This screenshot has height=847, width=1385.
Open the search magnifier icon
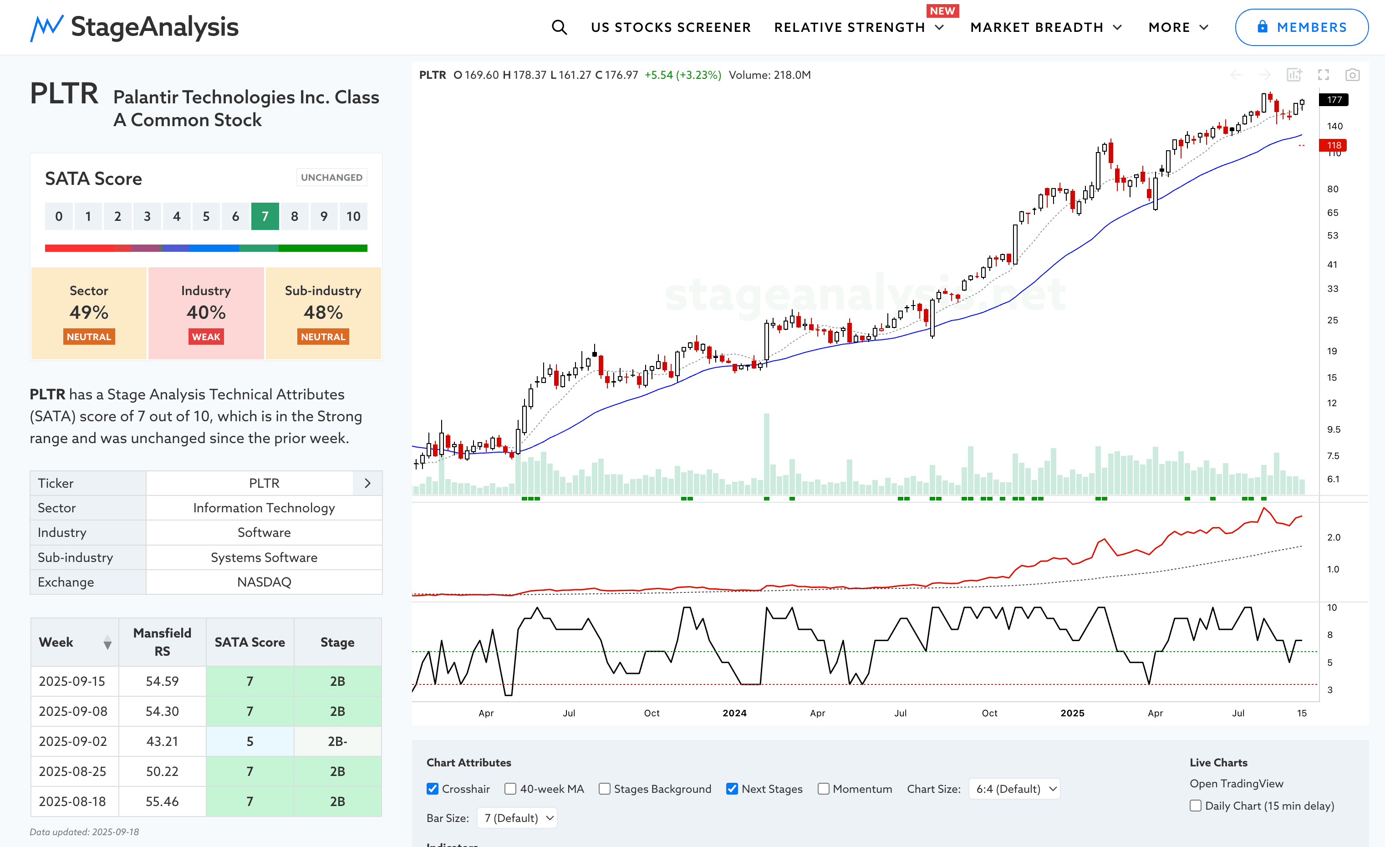(x=559, y=27)
